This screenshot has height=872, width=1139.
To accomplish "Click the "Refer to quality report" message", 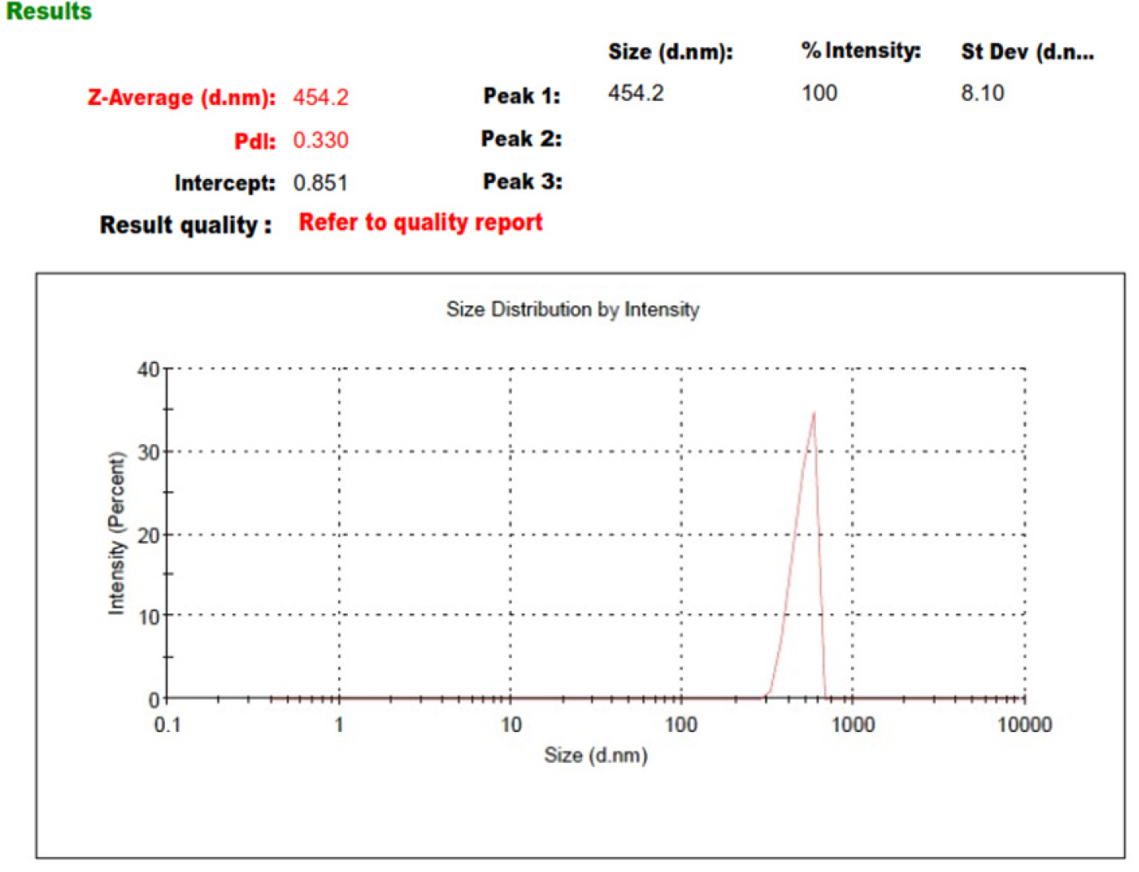I will tap(421, 222).
